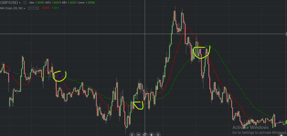Viewport: 287px width, 136px height.
Task: Hide the MA Cross indicator with eye icon
Action: (29, 8)
